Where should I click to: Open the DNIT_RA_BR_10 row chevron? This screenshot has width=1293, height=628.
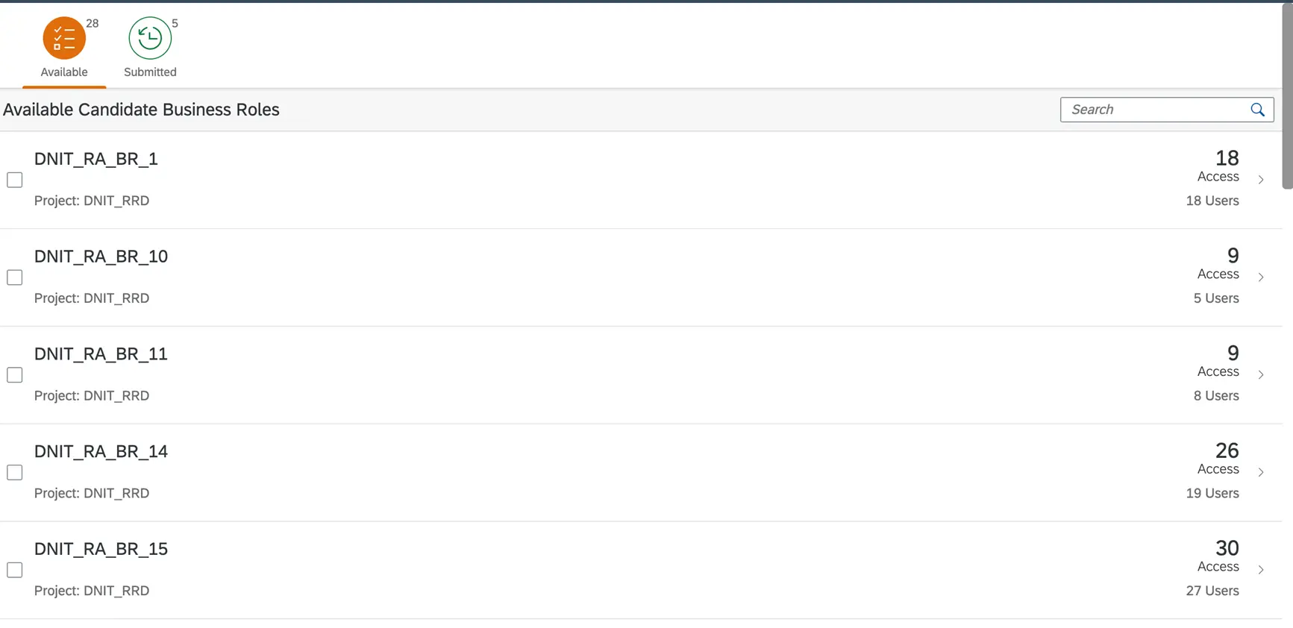tap(1261, 277)
